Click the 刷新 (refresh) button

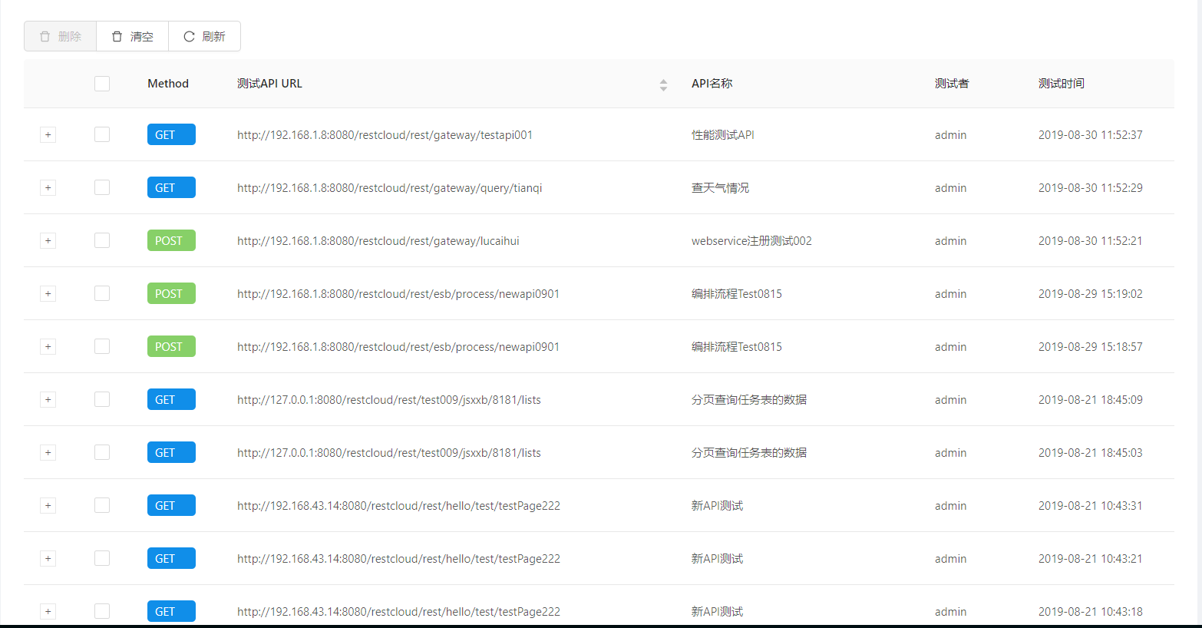(x=204, y=36)
